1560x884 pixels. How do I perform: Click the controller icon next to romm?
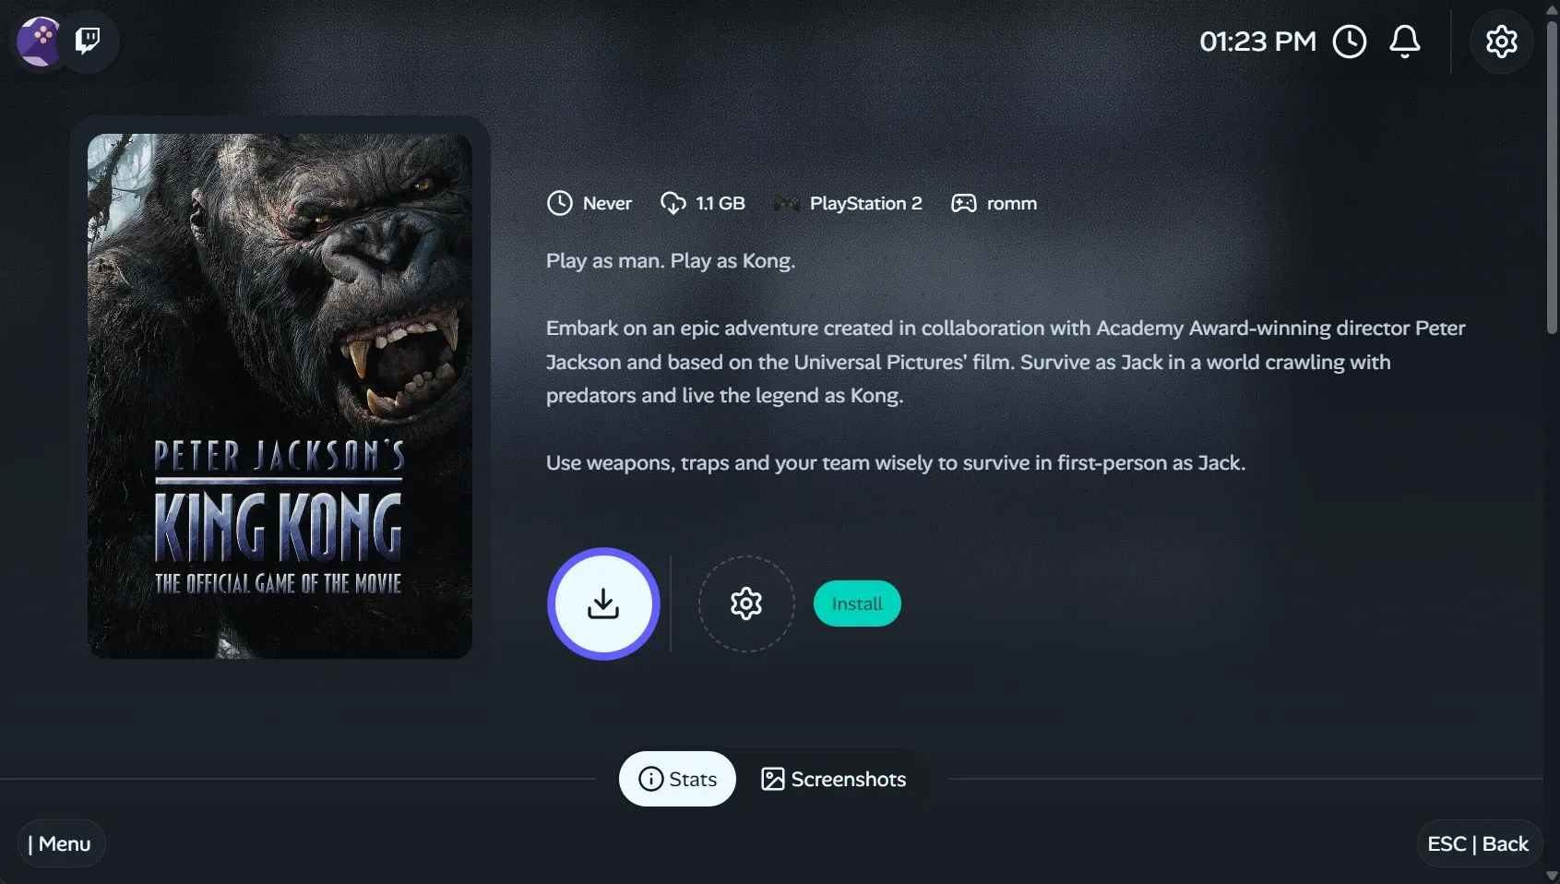tap(964, 203)
